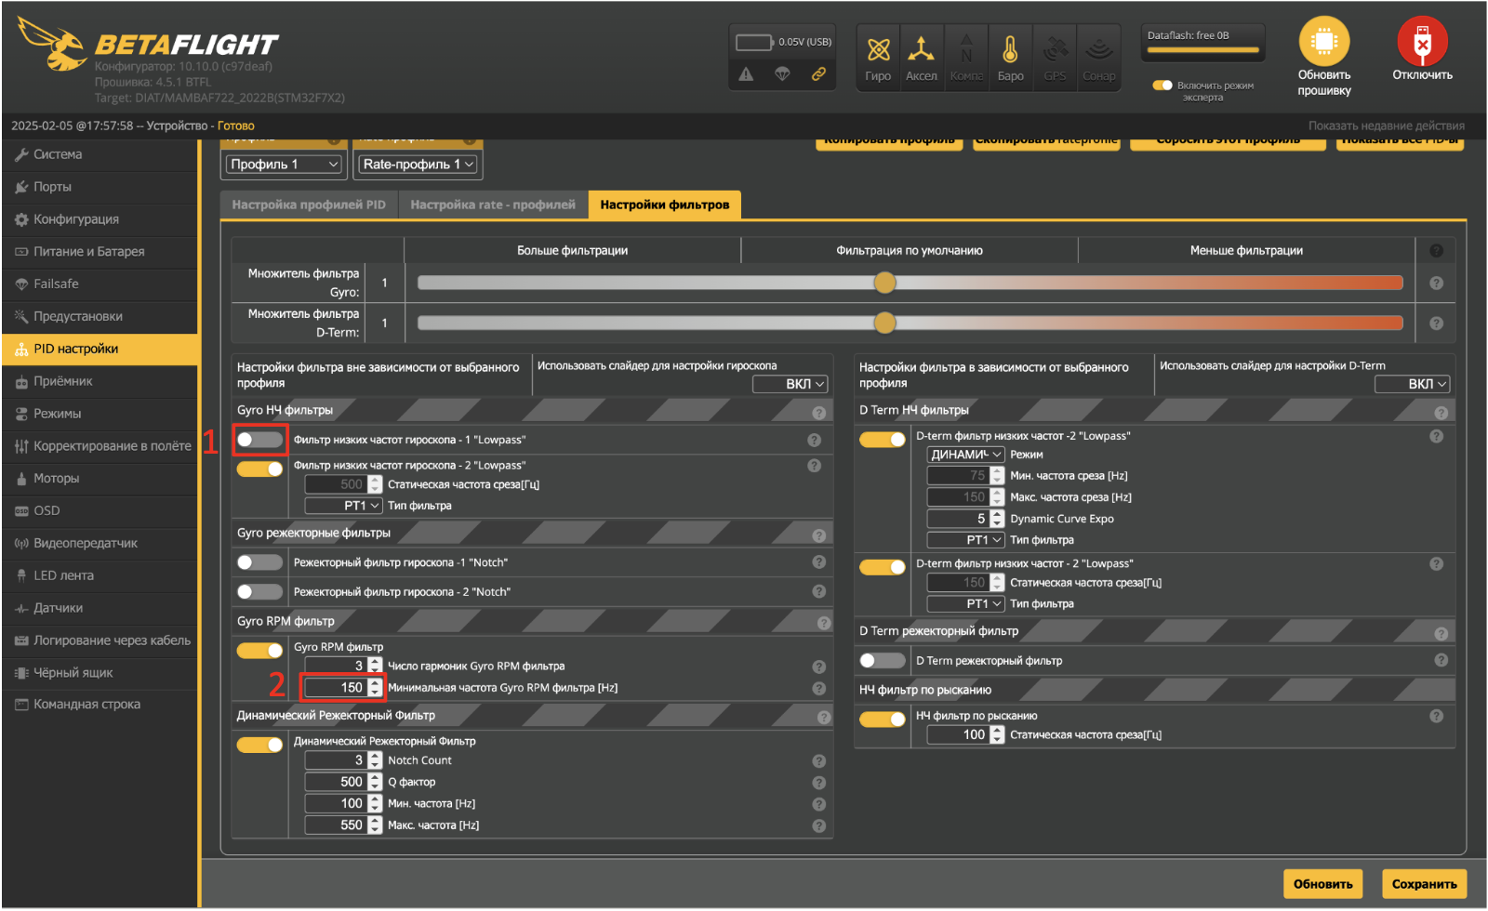The image size is (1488, 911).
Task: Click the Refresh button at bottom
Action: click(x=1322, y=884)
